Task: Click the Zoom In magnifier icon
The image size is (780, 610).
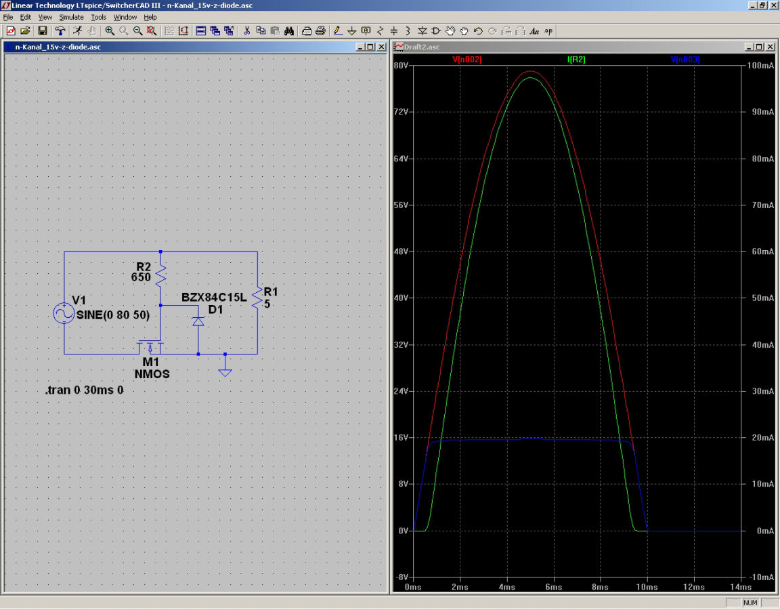Action: pyautogui.click(x=110, y=31)
